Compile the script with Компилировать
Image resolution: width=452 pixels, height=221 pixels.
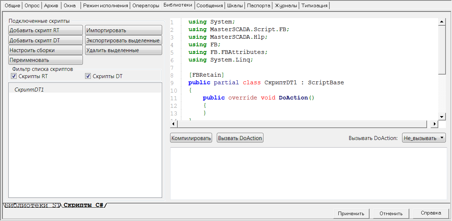pyautogui.click(x=191, y=138)
